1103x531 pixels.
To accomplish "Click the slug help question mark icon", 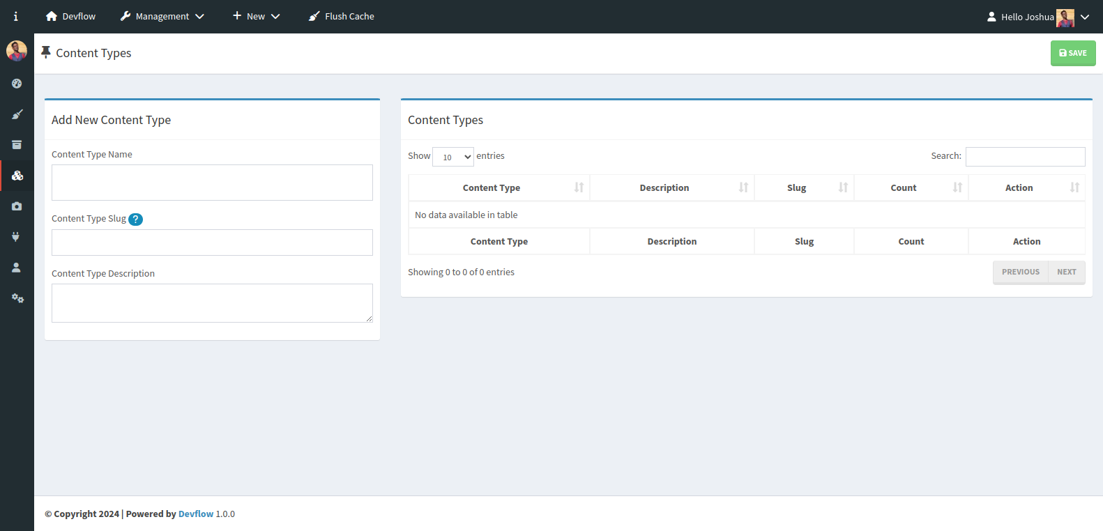I will point(136,220).
